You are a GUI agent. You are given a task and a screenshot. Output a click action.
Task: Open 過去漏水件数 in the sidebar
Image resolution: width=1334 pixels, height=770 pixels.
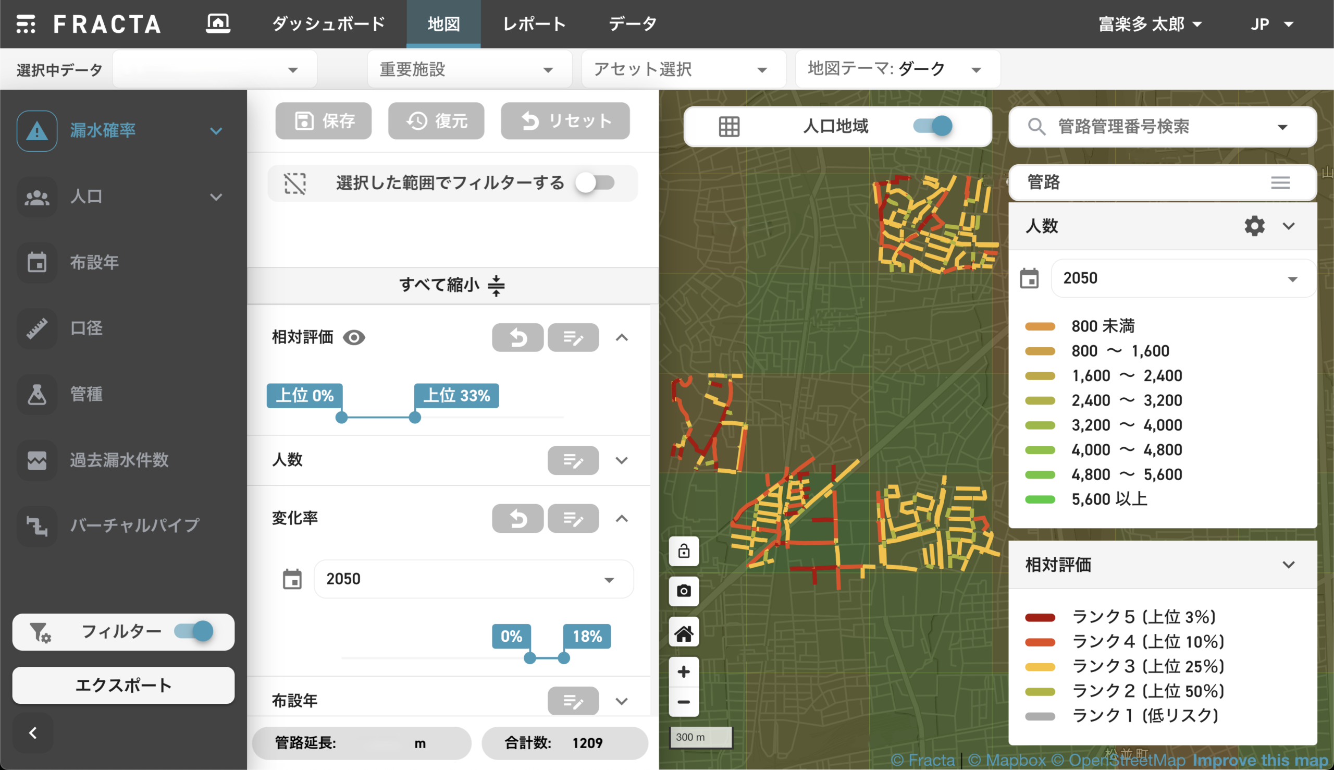pos(119,460)
